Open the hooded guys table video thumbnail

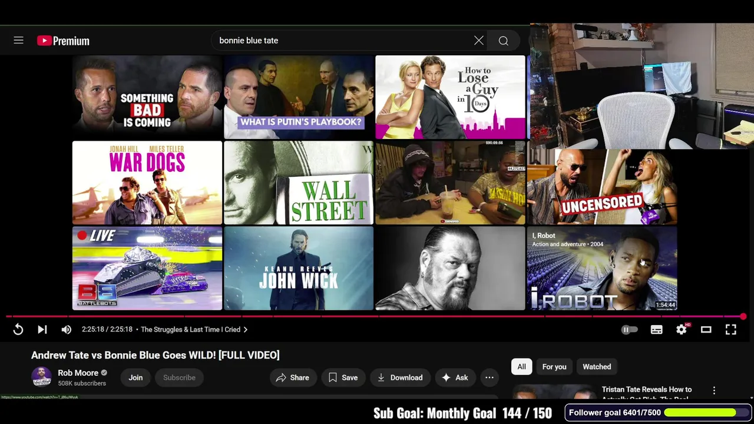pos(450,183)
